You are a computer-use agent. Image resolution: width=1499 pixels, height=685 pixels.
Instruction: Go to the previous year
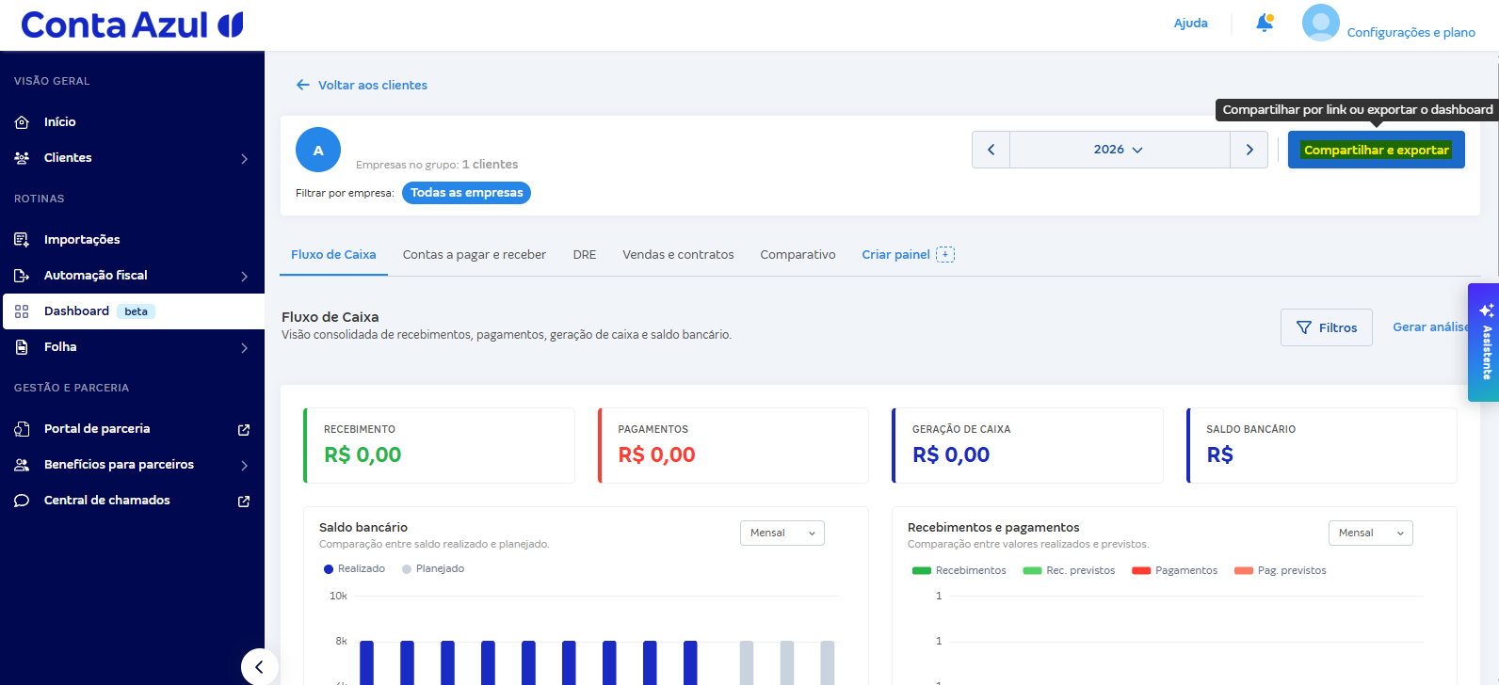[x=991, y=150]
